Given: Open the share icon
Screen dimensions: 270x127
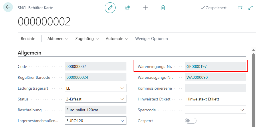Looking at the screenshot, I should pyautogui.click(x=128, y=8).
